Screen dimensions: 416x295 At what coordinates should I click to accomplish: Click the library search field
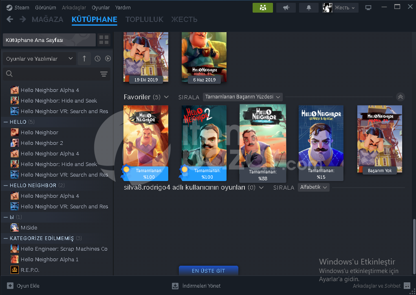coord(57,74)
